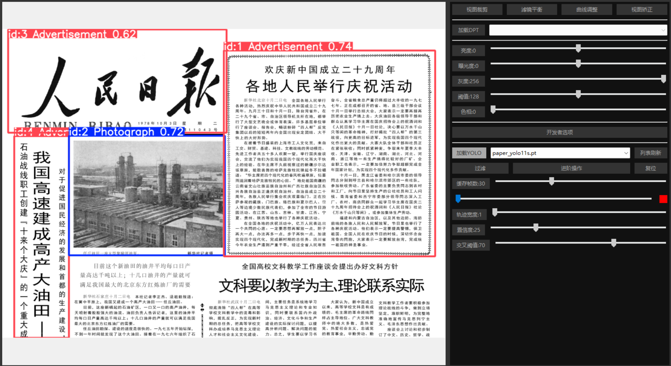
Task: Click the 缓存帧数:30 label
Action: click(471, 184)
